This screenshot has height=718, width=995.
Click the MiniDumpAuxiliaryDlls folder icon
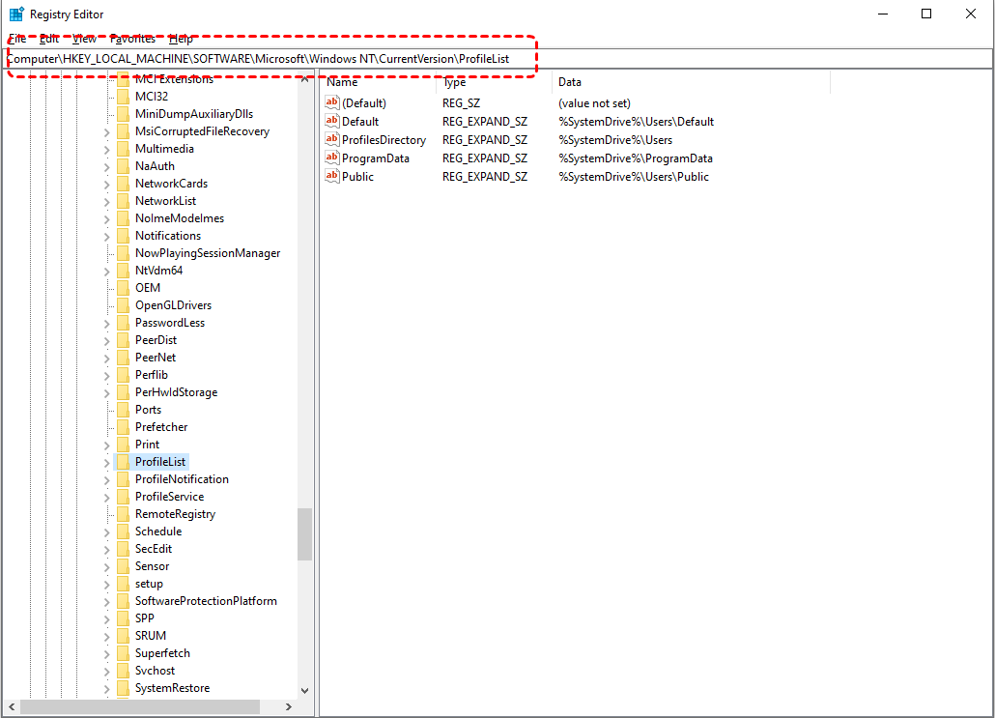pyautogui.click(x=123, y=114)
